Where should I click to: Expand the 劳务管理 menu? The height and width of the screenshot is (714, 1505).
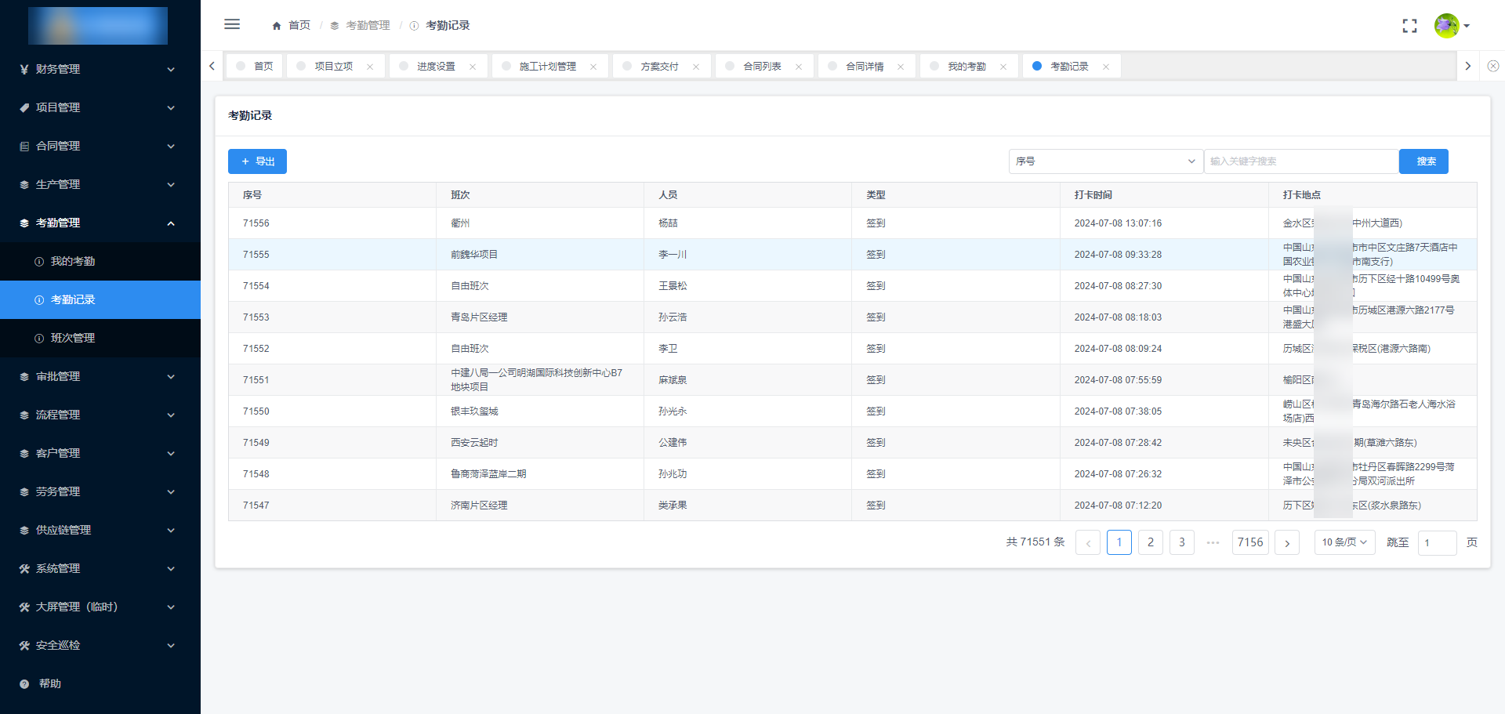pos(100,491)
